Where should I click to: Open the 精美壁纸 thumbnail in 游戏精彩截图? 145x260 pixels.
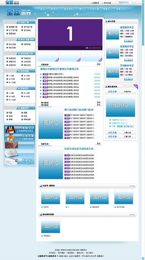pyautogui.click(x=50, y=226)
